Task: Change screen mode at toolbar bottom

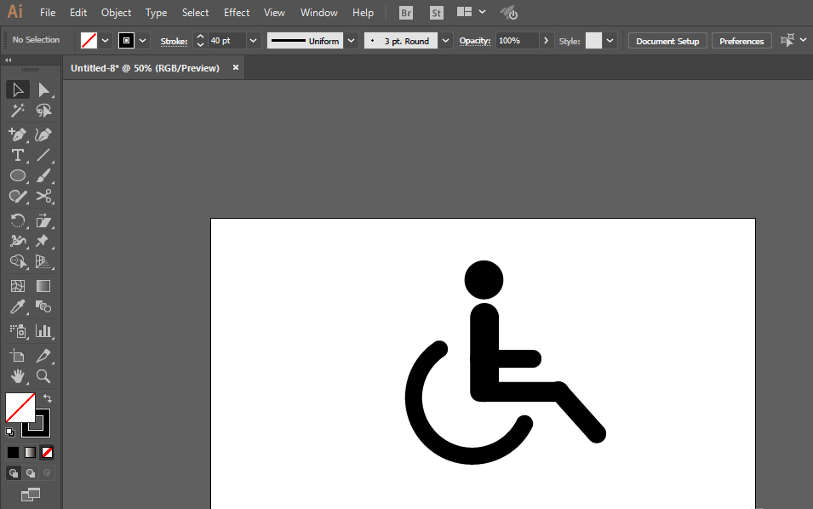Action: pos(31,495)
